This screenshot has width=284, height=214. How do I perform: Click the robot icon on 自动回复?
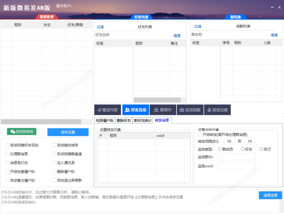[x=182, y=110]
